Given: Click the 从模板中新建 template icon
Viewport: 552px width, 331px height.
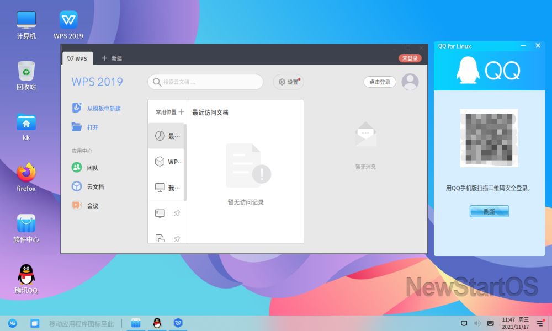Looking at the screenshot, I should 77,108.
